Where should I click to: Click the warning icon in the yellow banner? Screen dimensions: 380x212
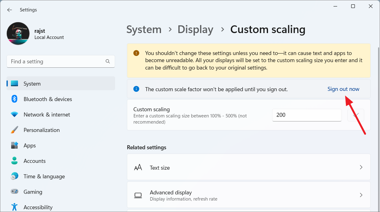[136, 53]
